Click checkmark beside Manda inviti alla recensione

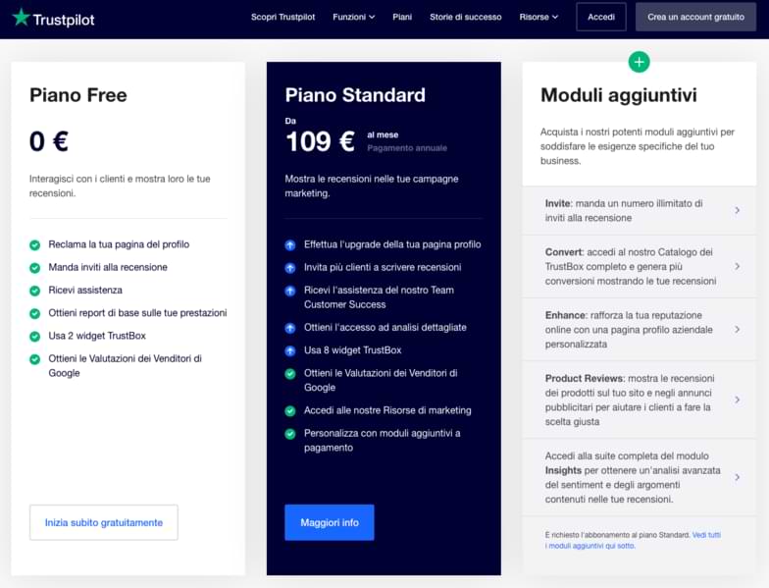(35, 267)
